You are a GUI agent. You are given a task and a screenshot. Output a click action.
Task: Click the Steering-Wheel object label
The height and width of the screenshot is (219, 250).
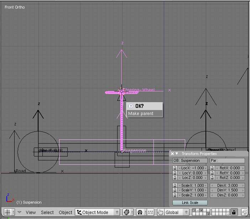pyautogui.click(x=139, y=90)
